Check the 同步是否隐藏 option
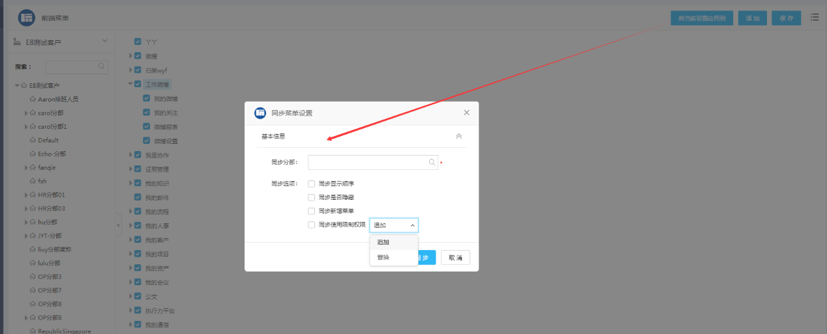This screenshot has height=334, width=827. [311, 197]
